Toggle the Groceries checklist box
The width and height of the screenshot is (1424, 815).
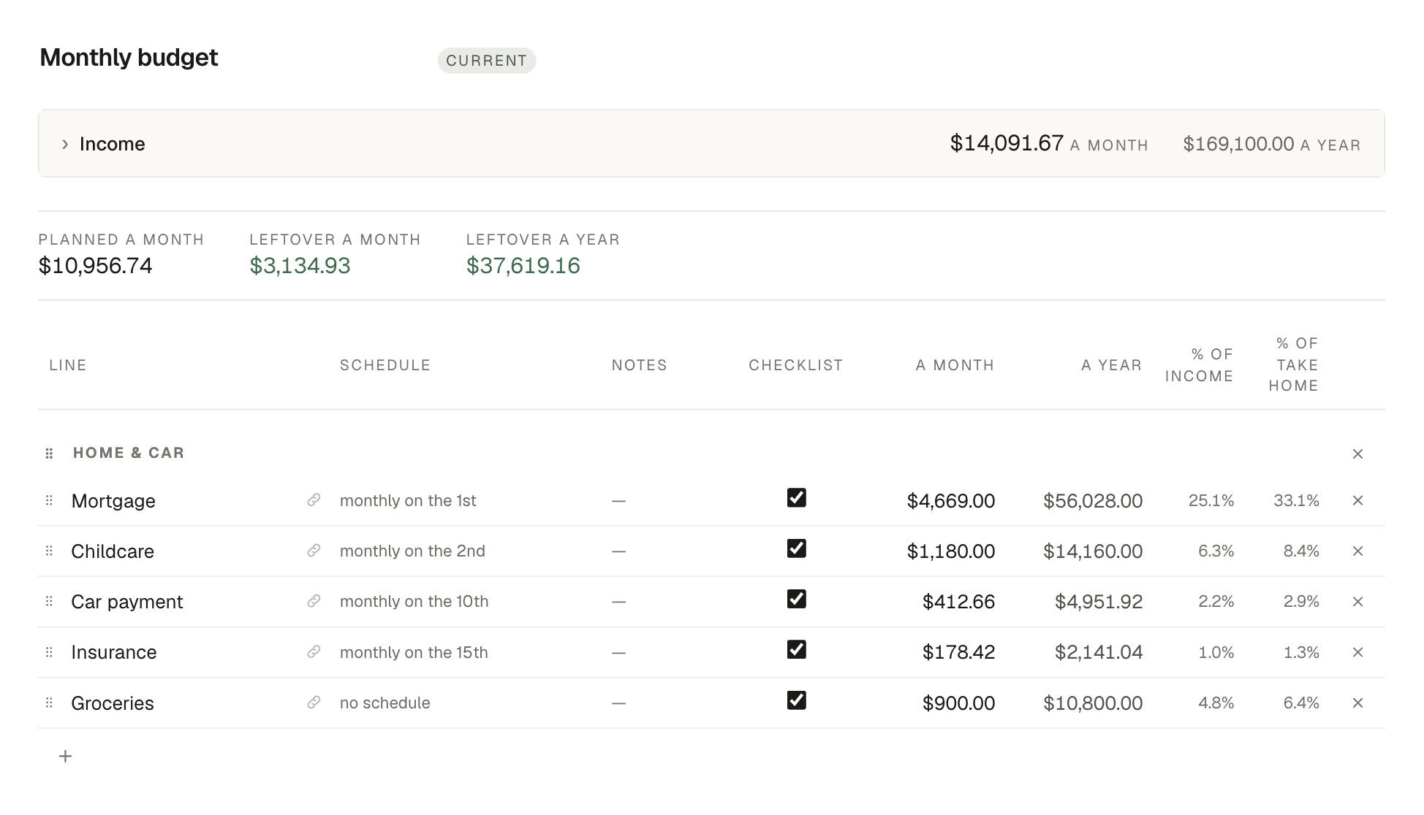click(x=796, y=700)
